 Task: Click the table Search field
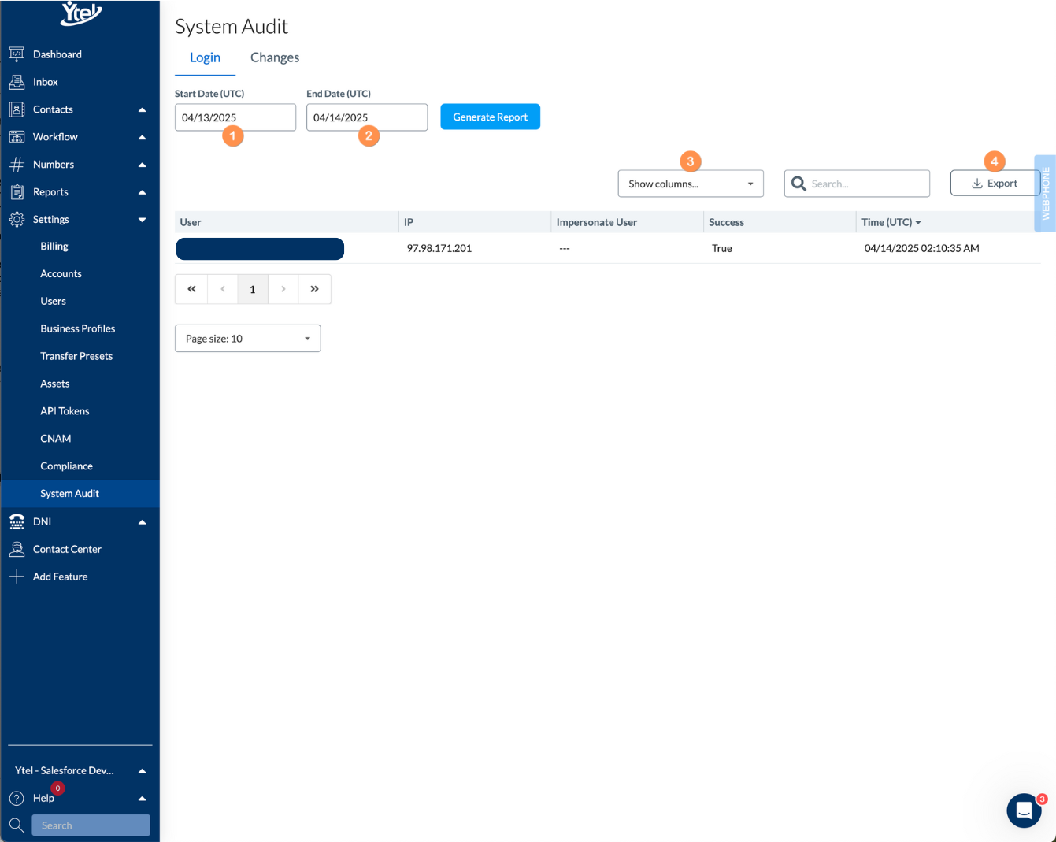pyautogui.click(x=857, y=184)
